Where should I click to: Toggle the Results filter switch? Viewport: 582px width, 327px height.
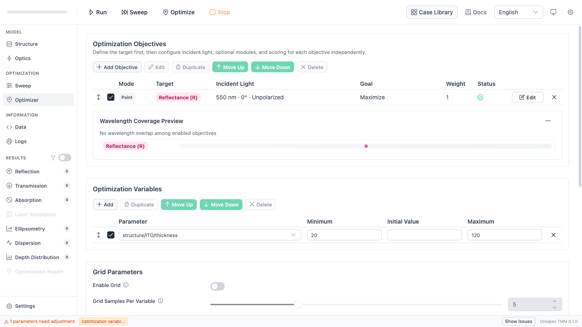[65, 158]
